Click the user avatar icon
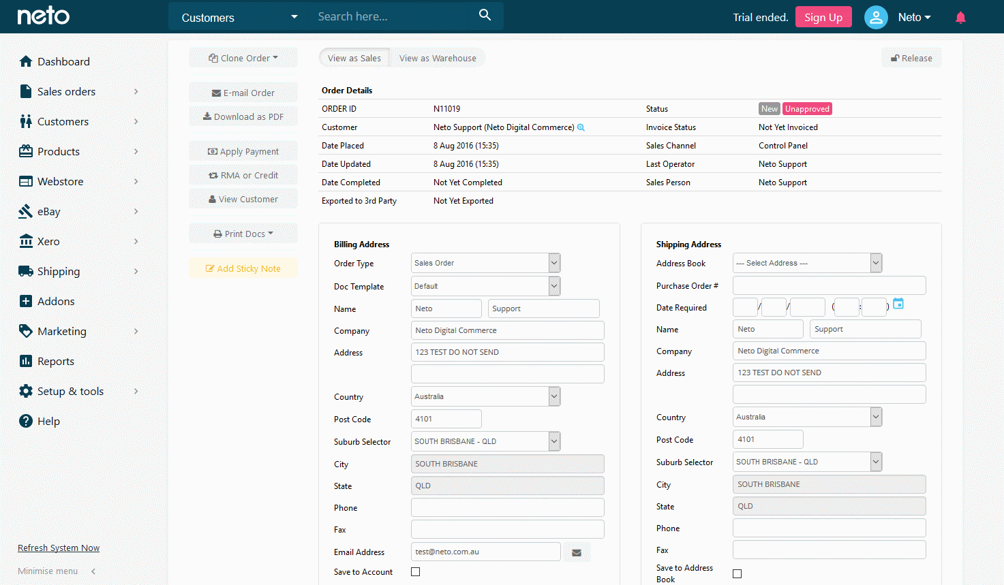The width and height of the screenshot is (1004, 585). click(x=876, y=17)
